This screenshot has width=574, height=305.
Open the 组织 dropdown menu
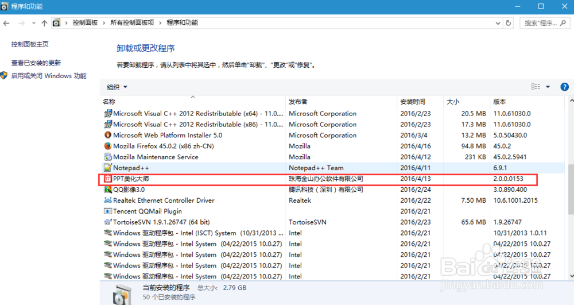click(x=117, y=87)
